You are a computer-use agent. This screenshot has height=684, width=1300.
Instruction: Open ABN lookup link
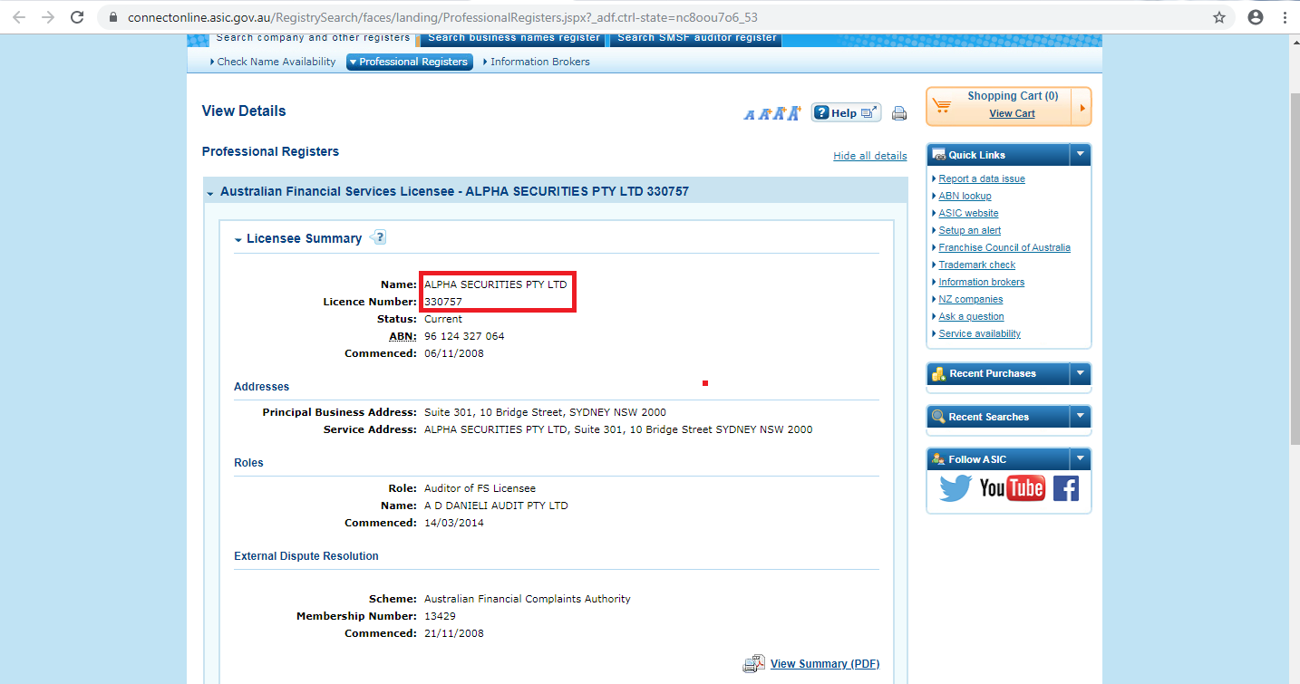(965, 196)
